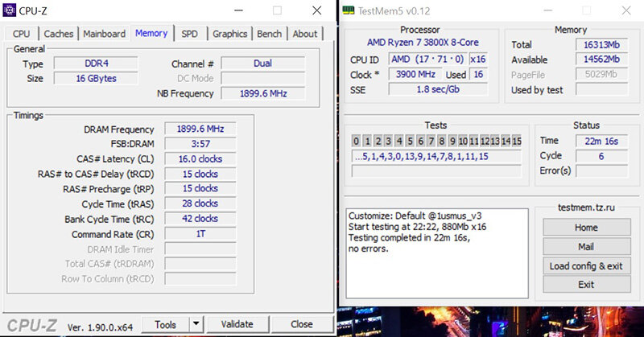Click the tRP 15 clocks value
644x337 pixels.
click(200, 188)
